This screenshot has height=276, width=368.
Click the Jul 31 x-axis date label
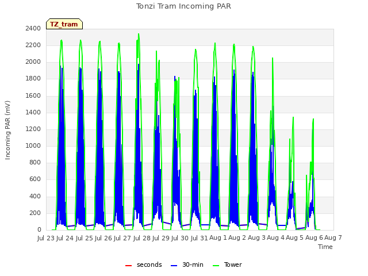coord(199,238)
